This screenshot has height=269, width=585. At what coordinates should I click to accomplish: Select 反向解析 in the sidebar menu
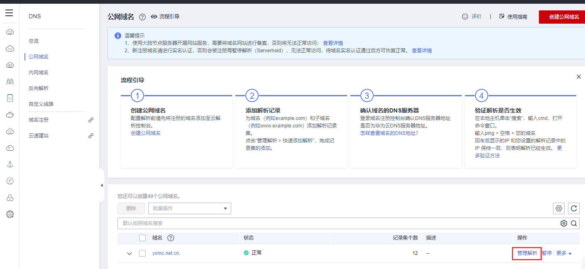[39, 88]
